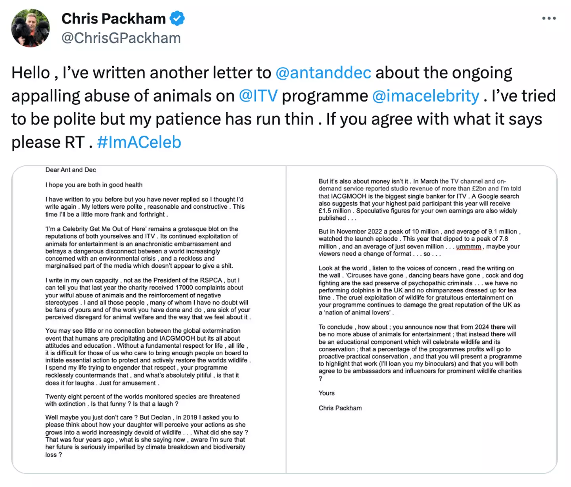Click the 'Yours' sign-off in the letter

click(326, 393)
